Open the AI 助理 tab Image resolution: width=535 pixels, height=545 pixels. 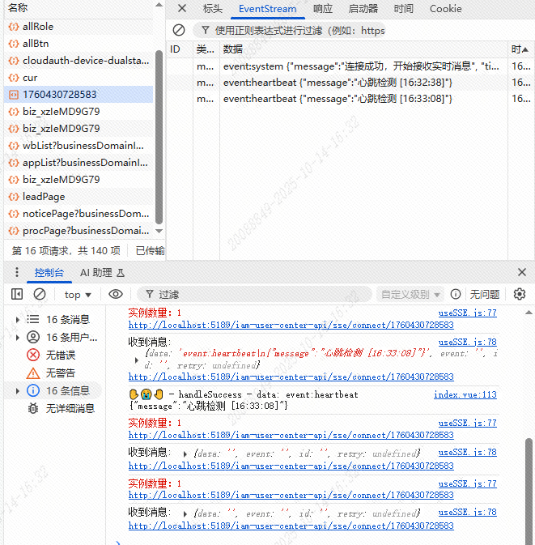[x=101, y=273]
